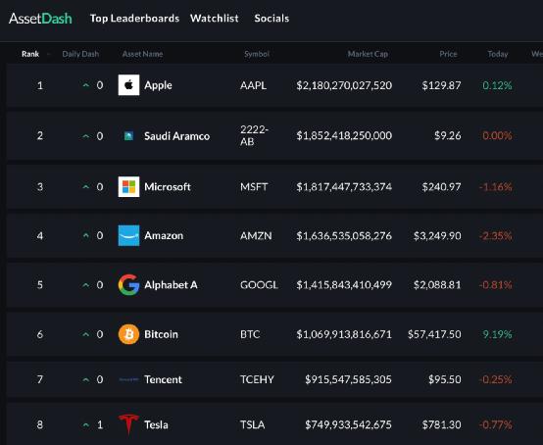
Task: Click the Apple logo icon
Action: point(128,85)
